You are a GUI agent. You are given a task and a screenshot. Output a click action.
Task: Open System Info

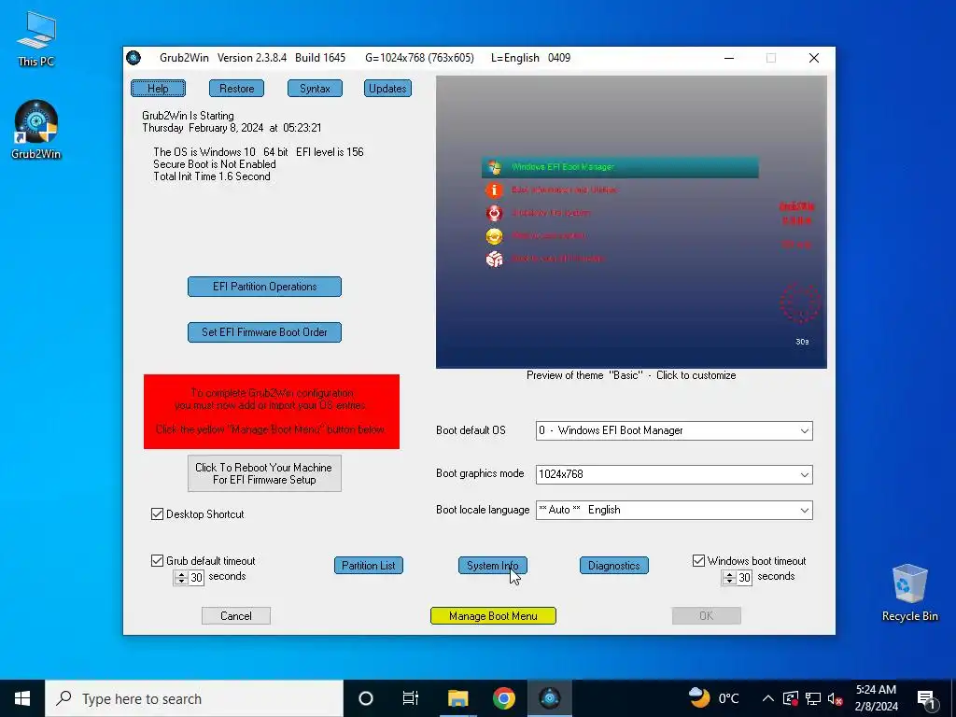(493, 565)
